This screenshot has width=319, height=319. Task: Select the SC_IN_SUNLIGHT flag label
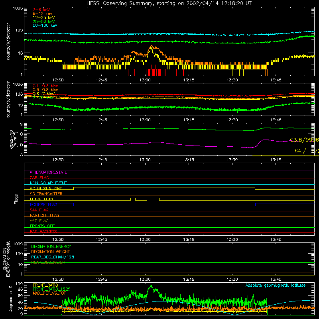(x=46, y=188)
